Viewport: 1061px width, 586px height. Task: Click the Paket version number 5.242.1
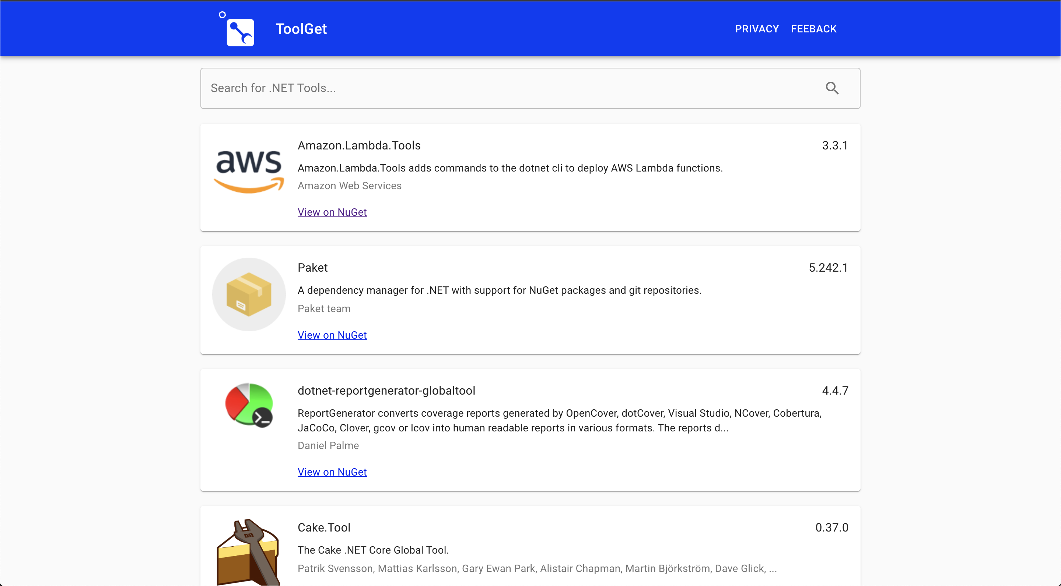[x=828, y=268]
